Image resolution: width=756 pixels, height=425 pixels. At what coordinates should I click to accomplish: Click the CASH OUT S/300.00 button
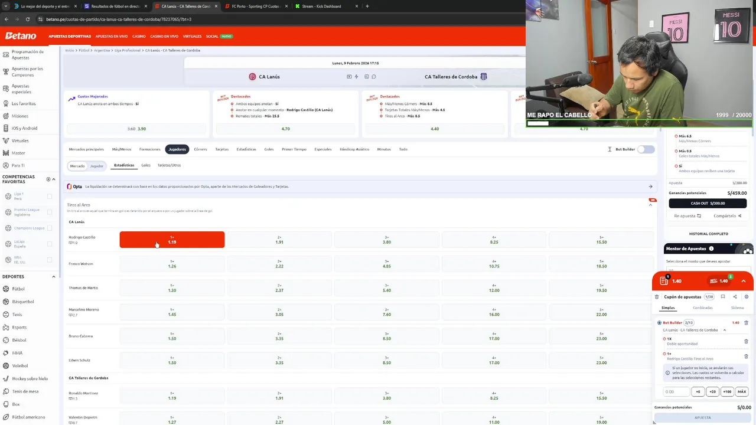tap(708, 203)
